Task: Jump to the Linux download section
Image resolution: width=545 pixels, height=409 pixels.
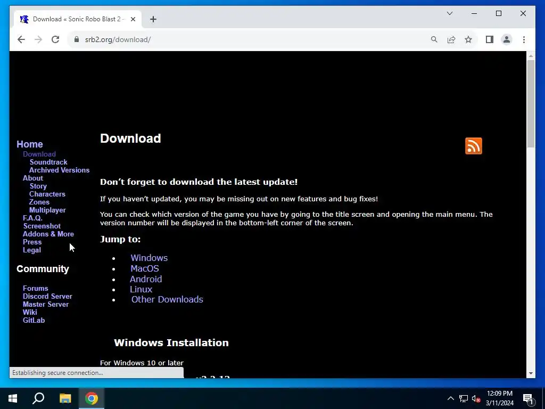Action: pos(141,289)
